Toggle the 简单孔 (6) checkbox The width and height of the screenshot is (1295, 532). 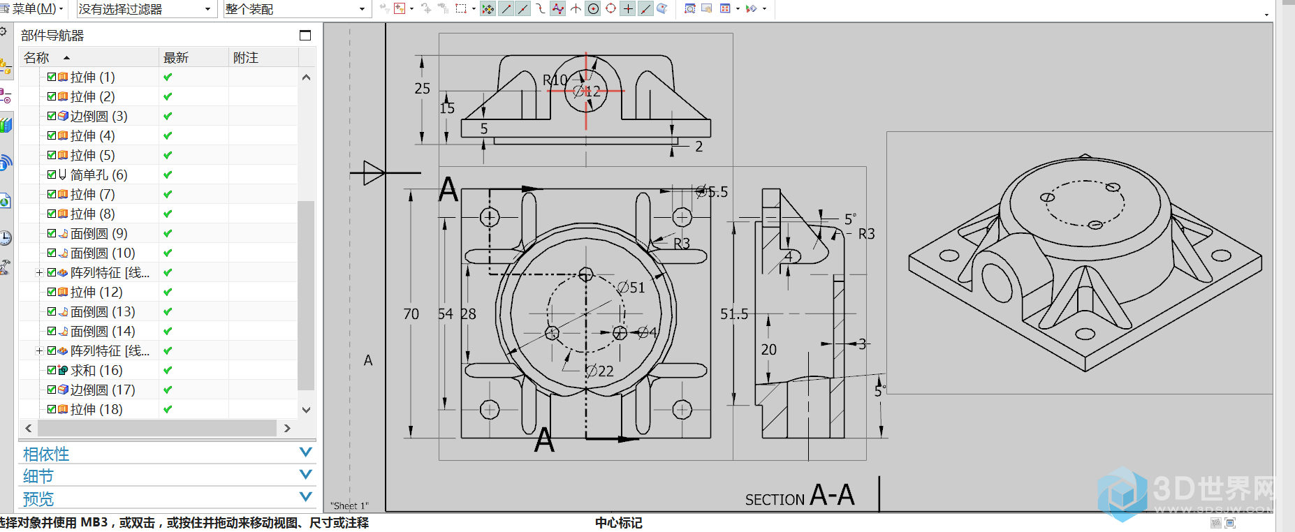tap(52, 175)
